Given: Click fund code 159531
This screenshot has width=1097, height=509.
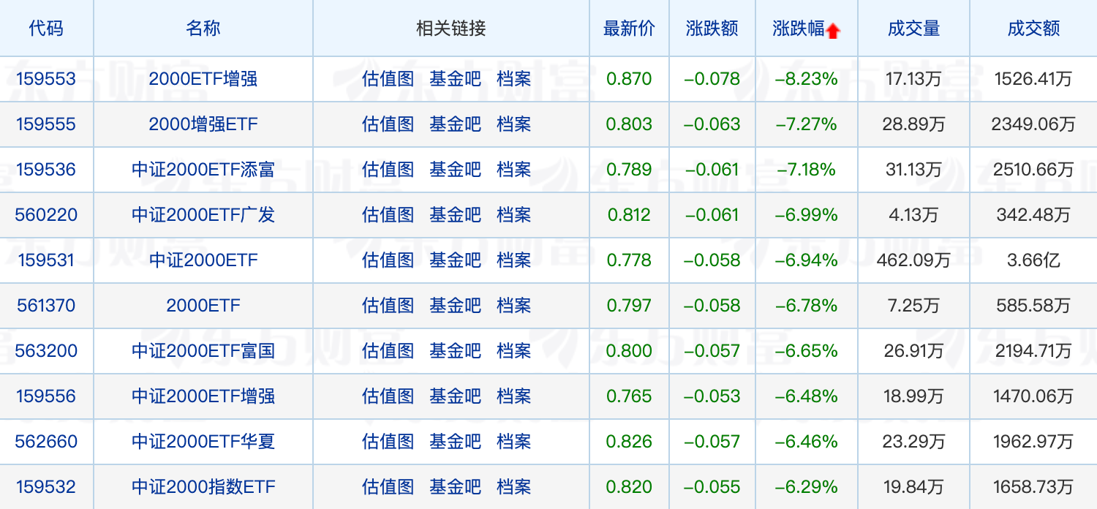Looking at the screenshot, I should 46,260.
